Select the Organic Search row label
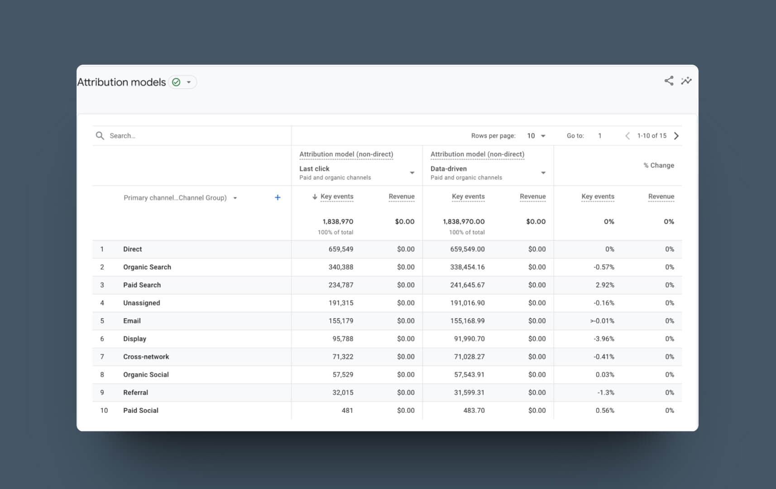The height and width of the screenshot is (489, 776). click(147, 267)
